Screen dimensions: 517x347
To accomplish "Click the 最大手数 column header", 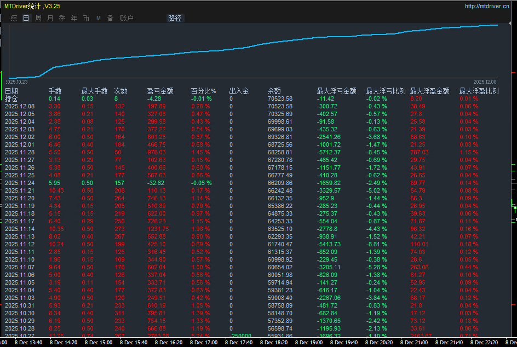I will tap(94, 91).
